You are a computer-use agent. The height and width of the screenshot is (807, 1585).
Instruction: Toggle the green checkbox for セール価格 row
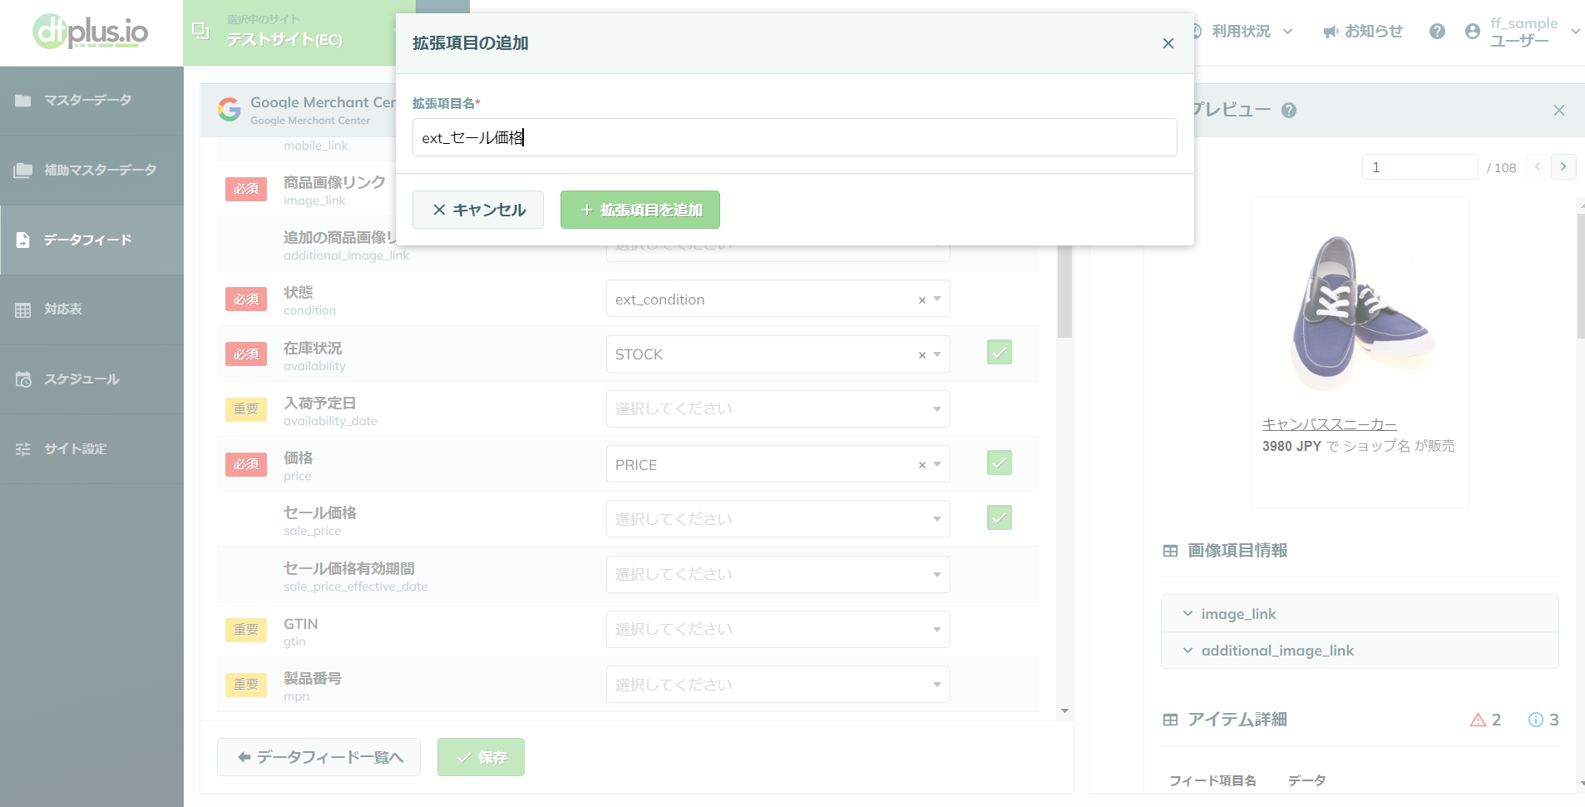pos(999,518)
